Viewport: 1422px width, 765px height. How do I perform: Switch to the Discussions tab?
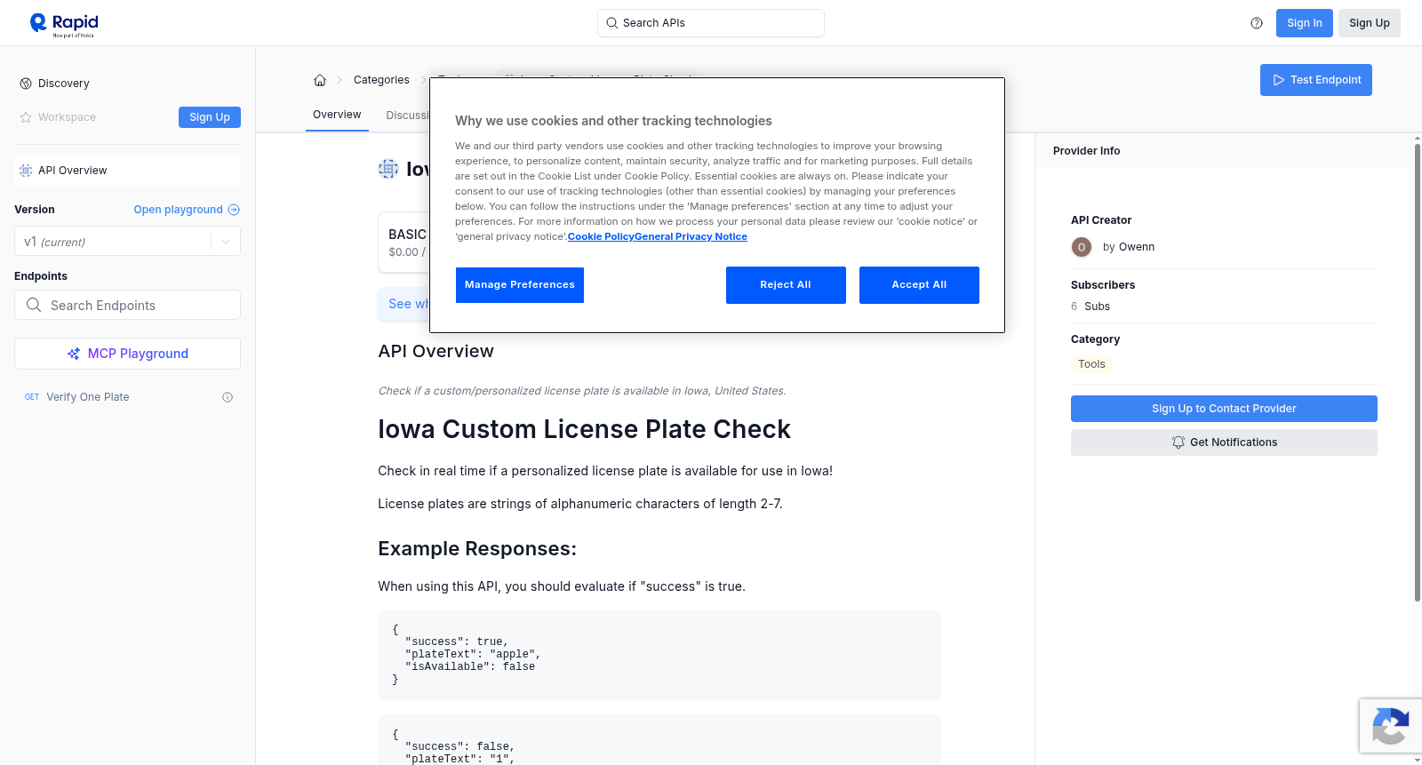click(x=408, y=116)
